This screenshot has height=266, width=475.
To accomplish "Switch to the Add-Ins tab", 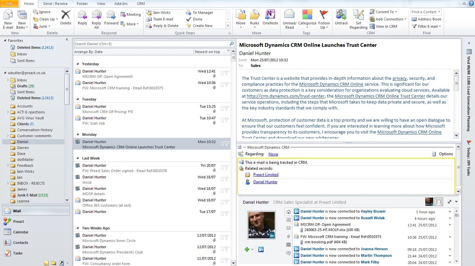I will coord(121,4).
